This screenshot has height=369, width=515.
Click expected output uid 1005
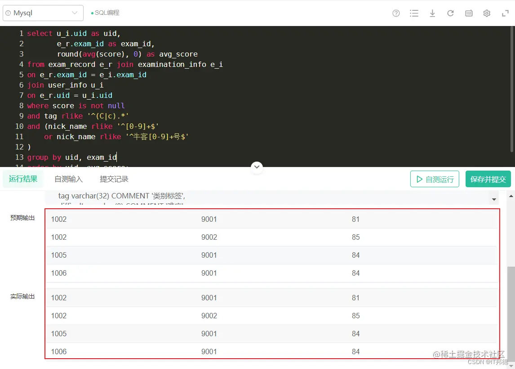(59, 255)
